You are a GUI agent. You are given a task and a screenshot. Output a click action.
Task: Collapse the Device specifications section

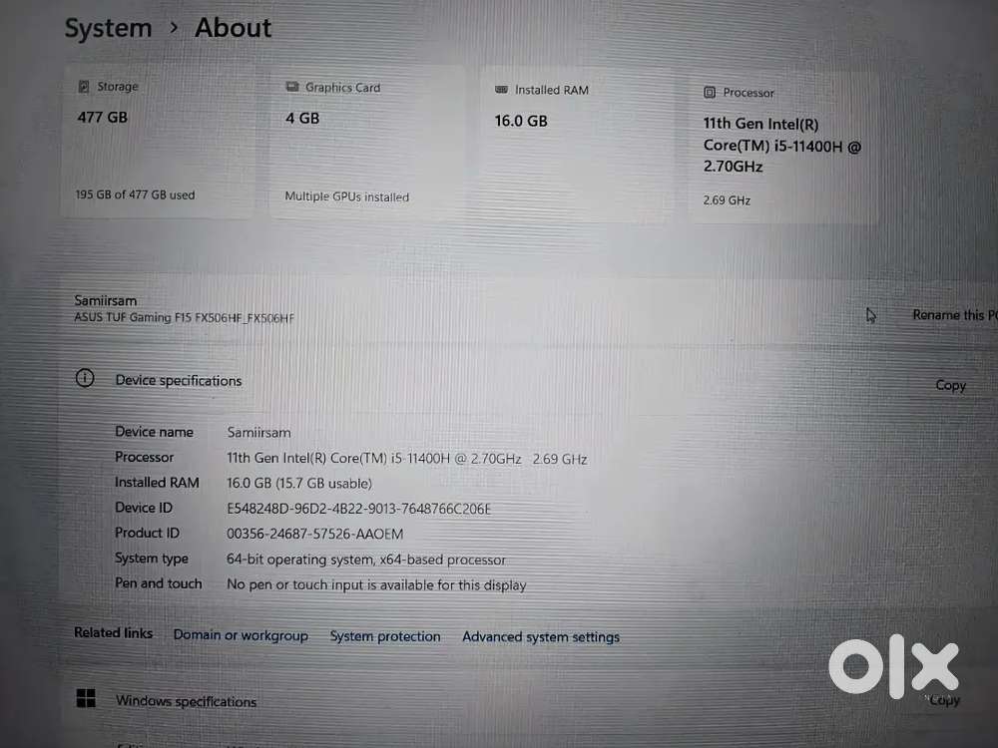pos(528,382)
